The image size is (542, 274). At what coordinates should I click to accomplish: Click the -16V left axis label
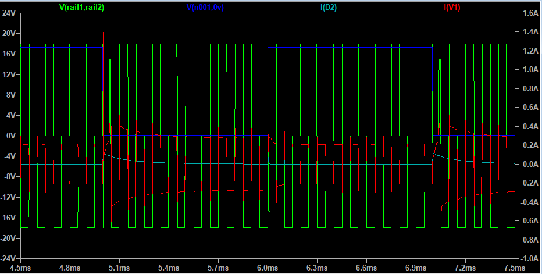click(x=8, y=218)
